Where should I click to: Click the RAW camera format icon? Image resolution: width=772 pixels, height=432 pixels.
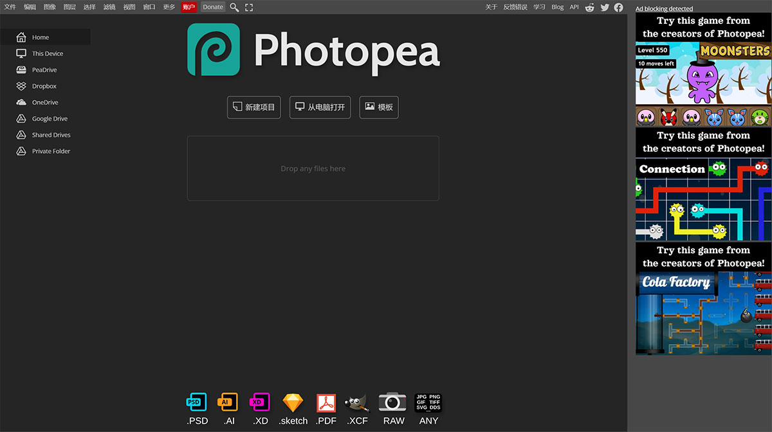tap(392, 402)
